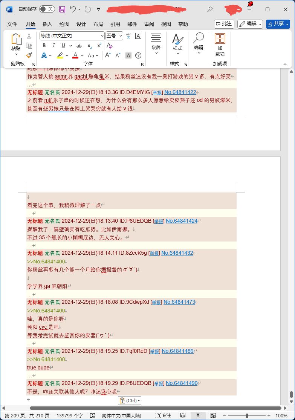Click the search magnifier in the title bar
The image size is (295, 420).
point(210,9)
